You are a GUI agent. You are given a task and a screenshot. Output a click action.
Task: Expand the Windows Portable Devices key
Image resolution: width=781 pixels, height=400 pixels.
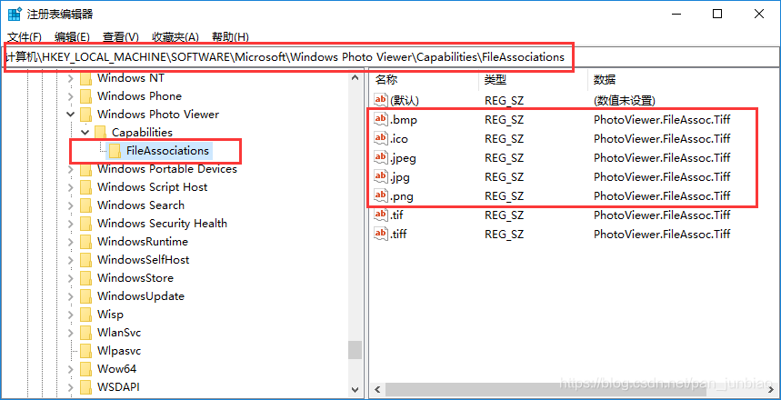point(71,169)
